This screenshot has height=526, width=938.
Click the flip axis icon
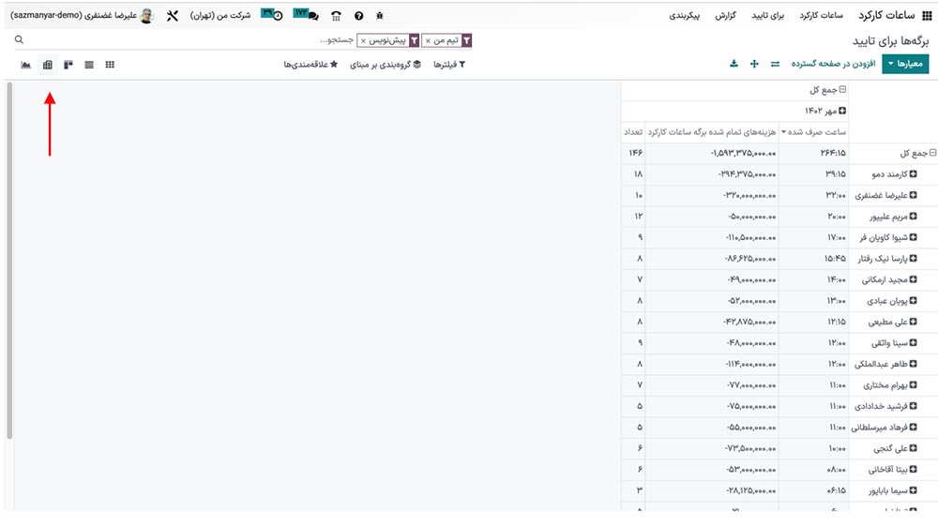775,64
